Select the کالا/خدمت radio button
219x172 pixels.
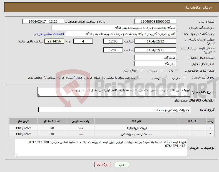(141, 70)
